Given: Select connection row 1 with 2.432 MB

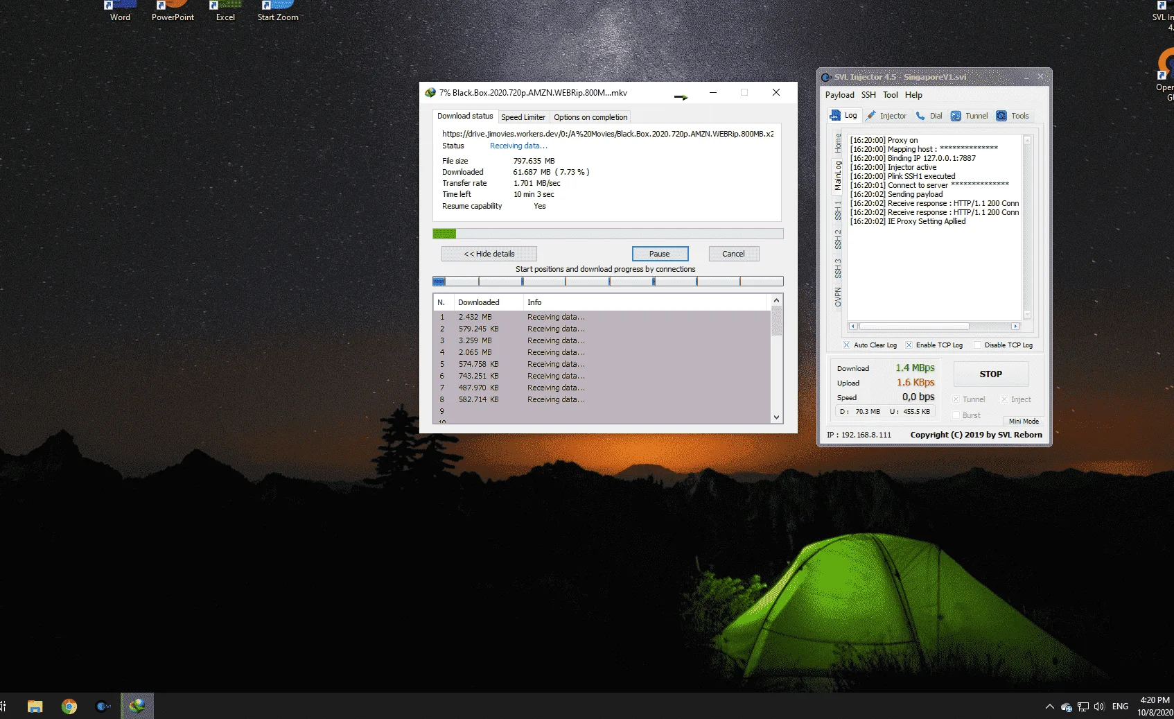Looking at the screenshot, I should [602, 317].
